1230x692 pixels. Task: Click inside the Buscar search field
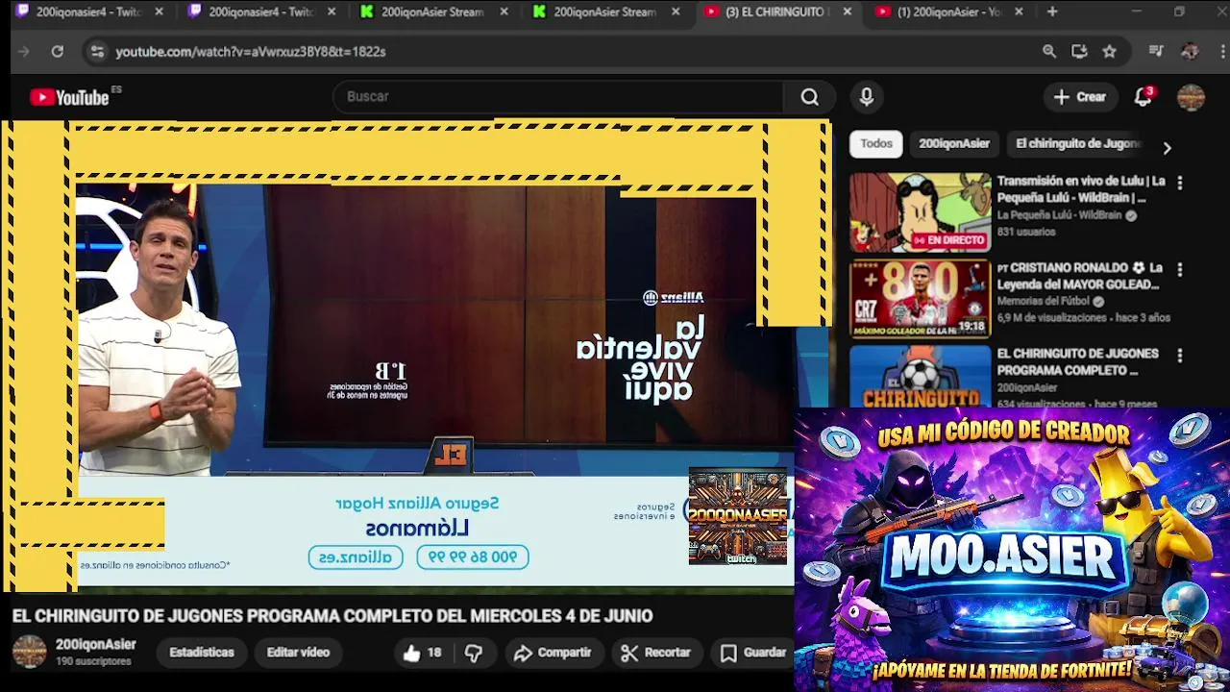click(557, 97)
